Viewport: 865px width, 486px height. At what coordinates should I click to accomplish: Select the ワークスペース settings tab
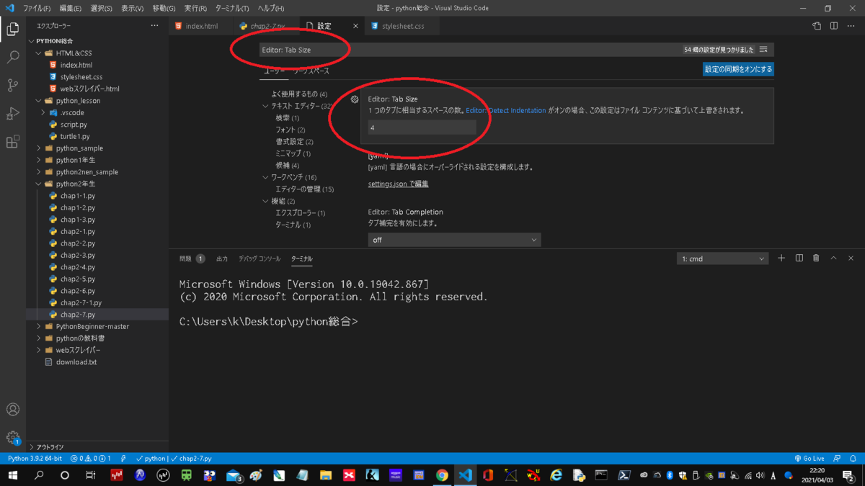pyautogui.click(x=311, y=71)
